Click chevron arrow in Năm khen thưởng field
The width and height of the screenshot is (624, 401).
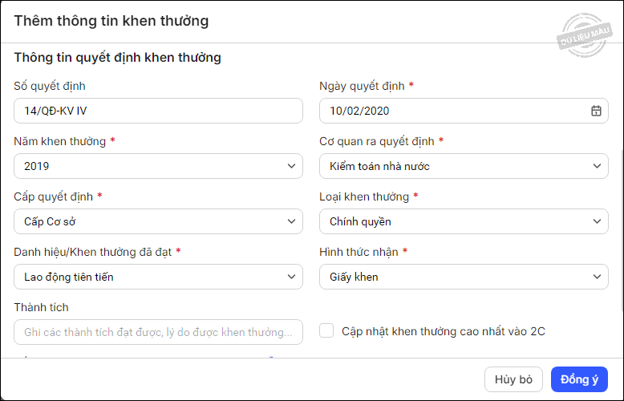point(290,166)
